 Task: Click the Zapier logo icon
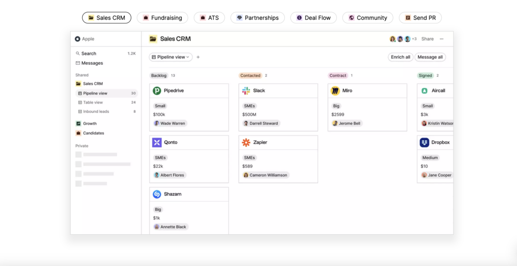pyautogui.click(x=246, y=143)
